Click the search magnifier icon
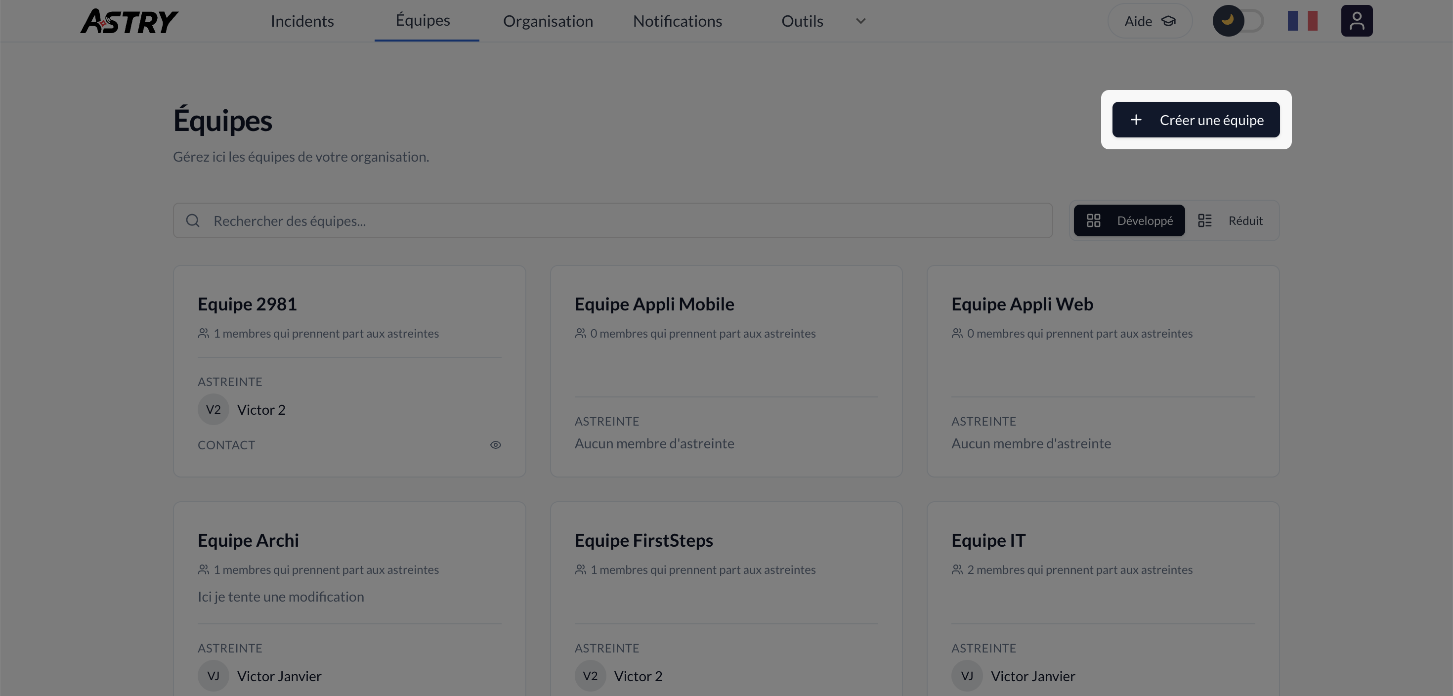 tap(193, 220)
